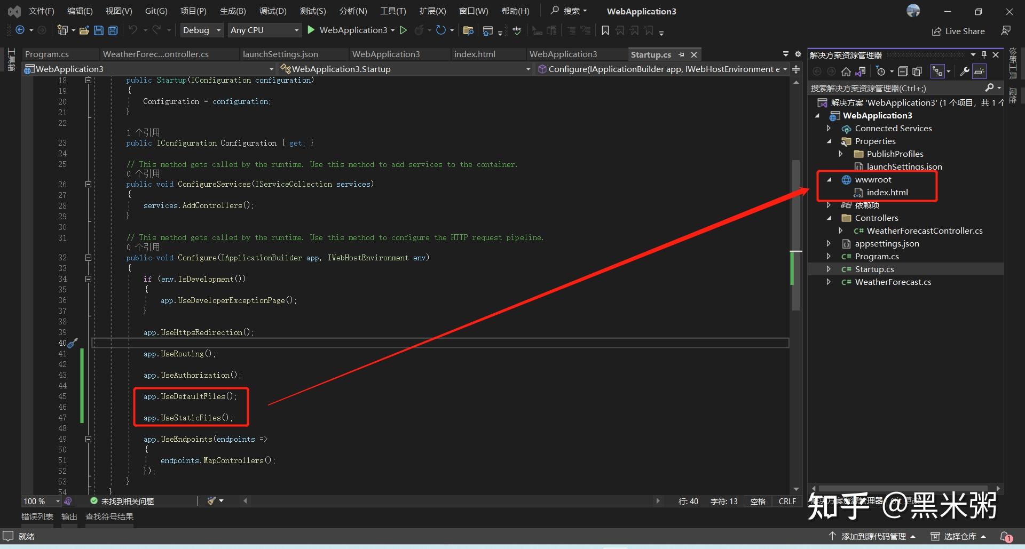Click Start Without Debugging hollow play icon
Screen dimensions: 1025x549
pos(404,30)
